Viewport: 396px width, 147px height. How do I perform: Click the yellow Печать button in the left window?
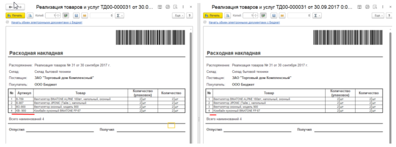(15, 16)
